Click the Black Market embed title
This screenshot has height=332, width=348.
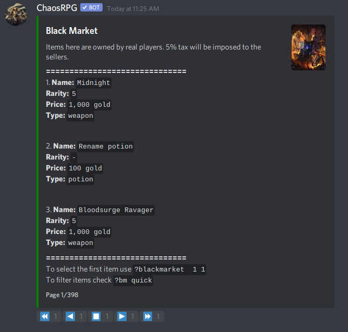coord(71,31)
